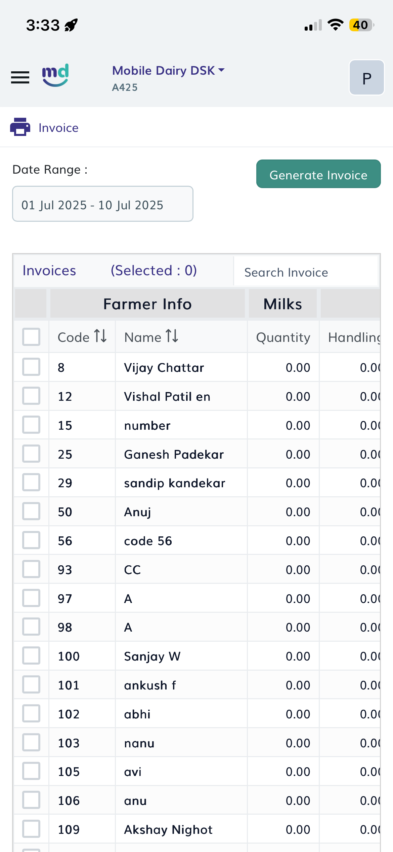Open the hamburger navigation menu
Viewport: 393px width, 852px height.
click(20, 78)
